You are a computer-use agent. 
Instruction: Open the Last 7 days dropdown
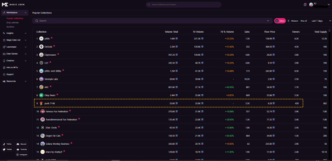(321, 21)
